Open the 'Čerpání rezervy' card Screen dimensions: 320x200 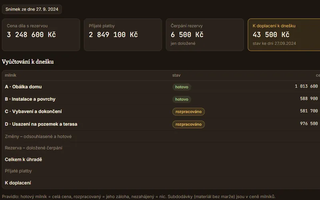pos(205,35)
